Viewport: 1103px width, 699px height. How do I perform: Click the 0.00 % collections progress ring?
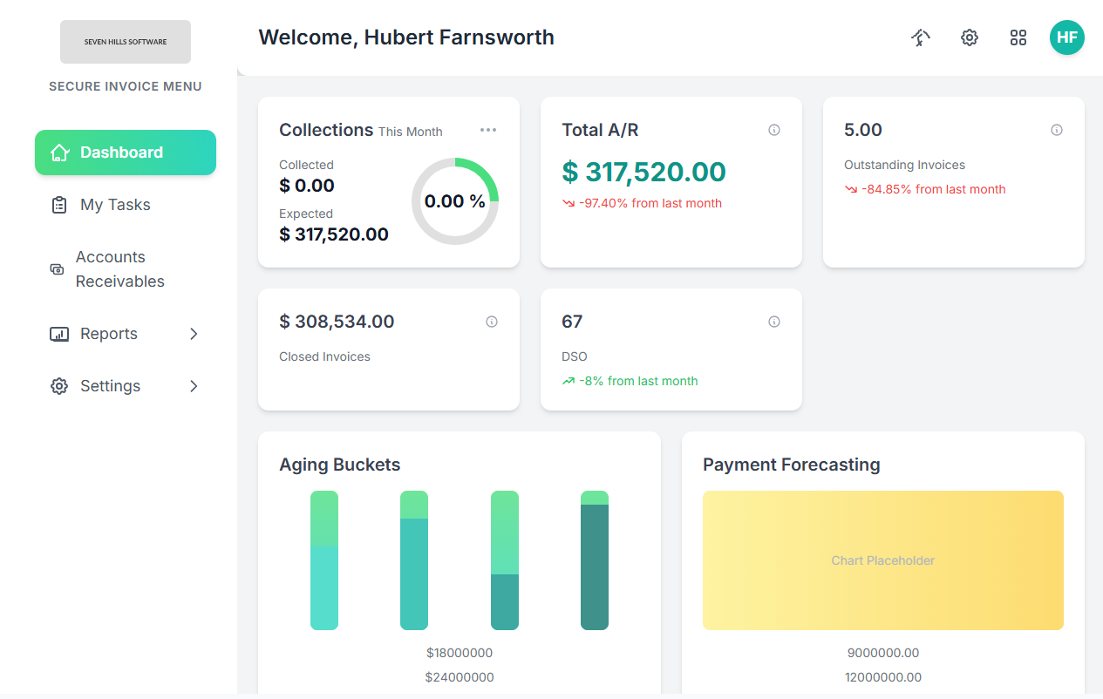tap(455, 201)
